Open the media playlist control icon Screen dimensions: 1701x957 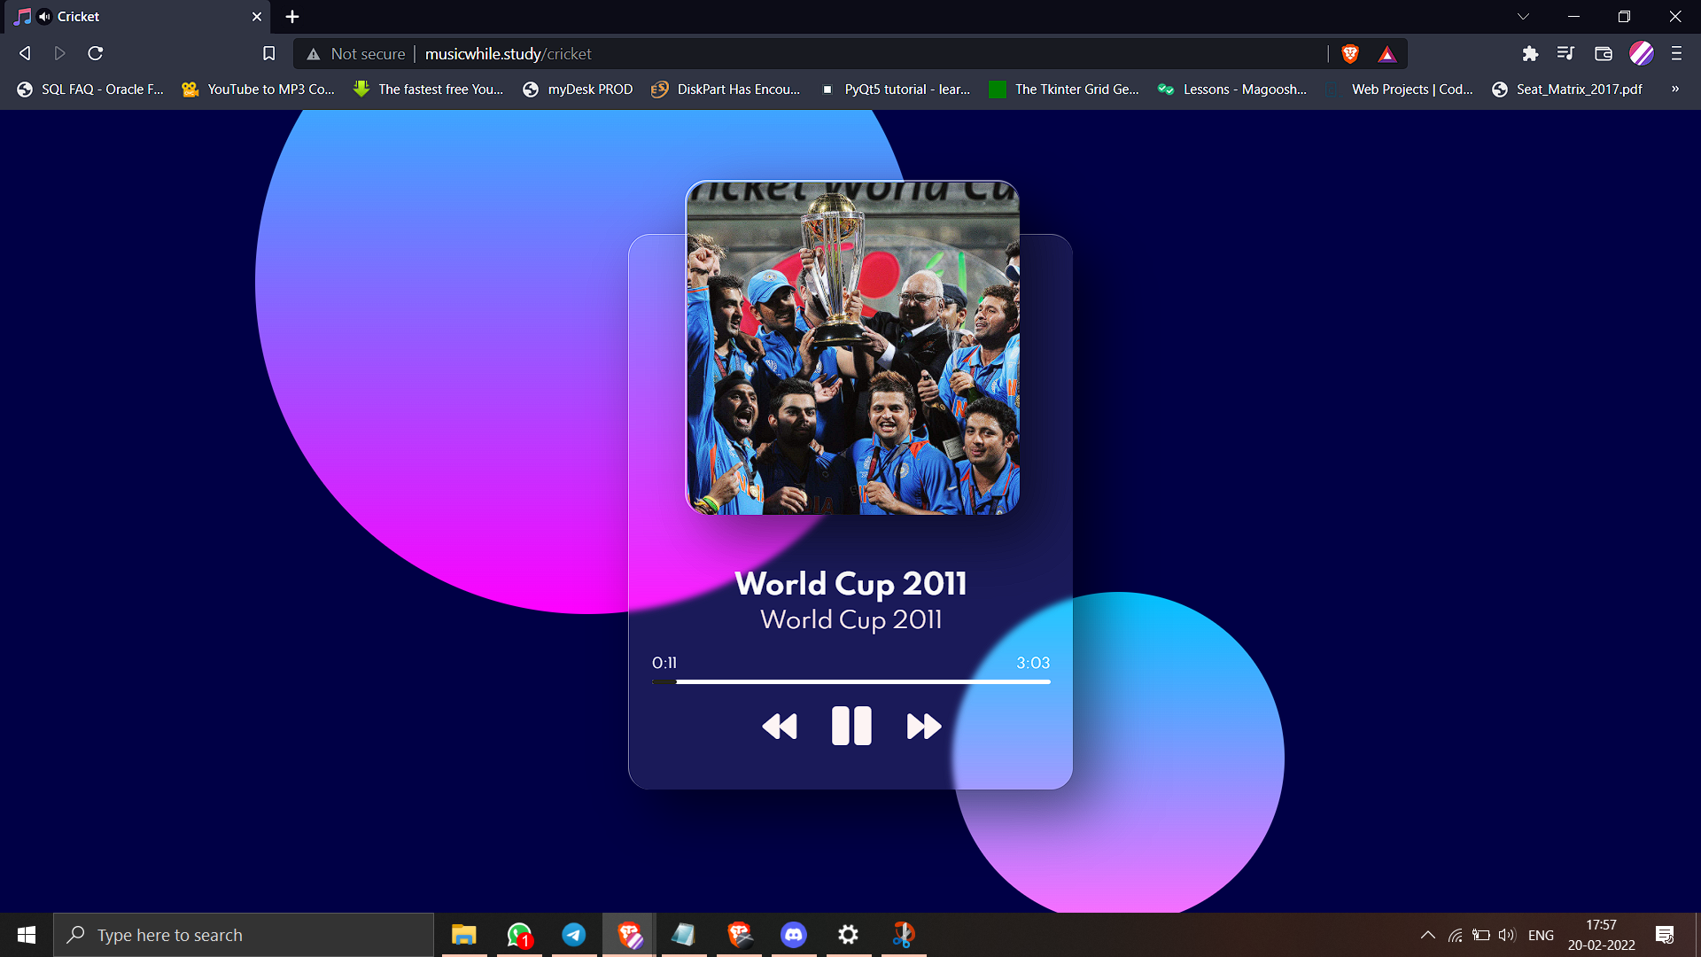tap(1565, 54)
